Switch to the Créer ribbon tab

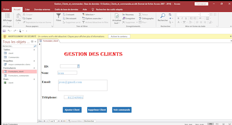(27, 10)
